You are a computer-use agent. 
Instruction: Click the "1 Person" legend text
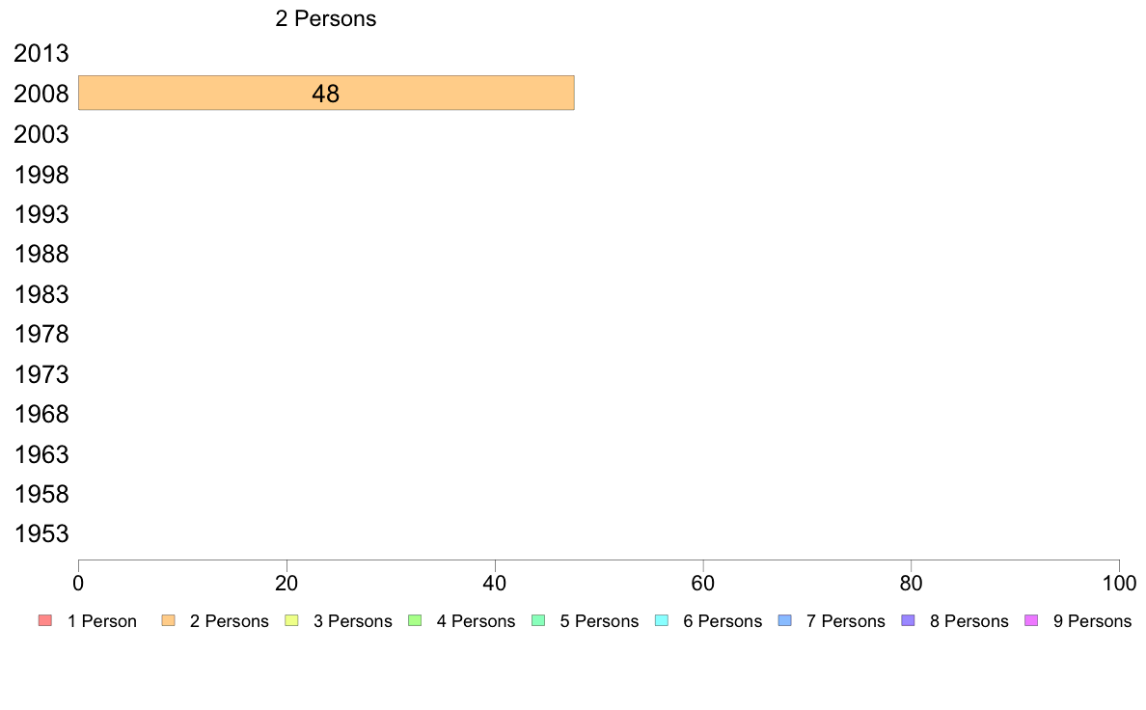(x=102, y=621)
